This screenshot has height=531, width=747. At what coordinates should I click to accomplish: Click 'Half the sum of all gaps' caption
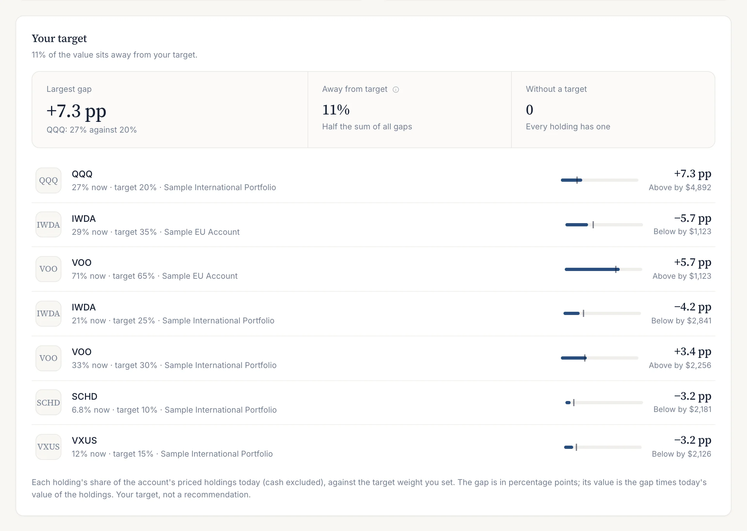(367, 127)
